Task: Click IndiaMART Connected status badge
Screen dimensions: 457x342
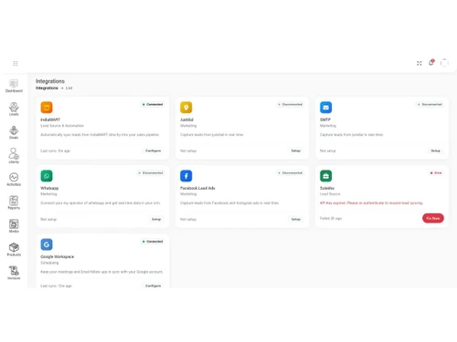Action: click(153, 104)
